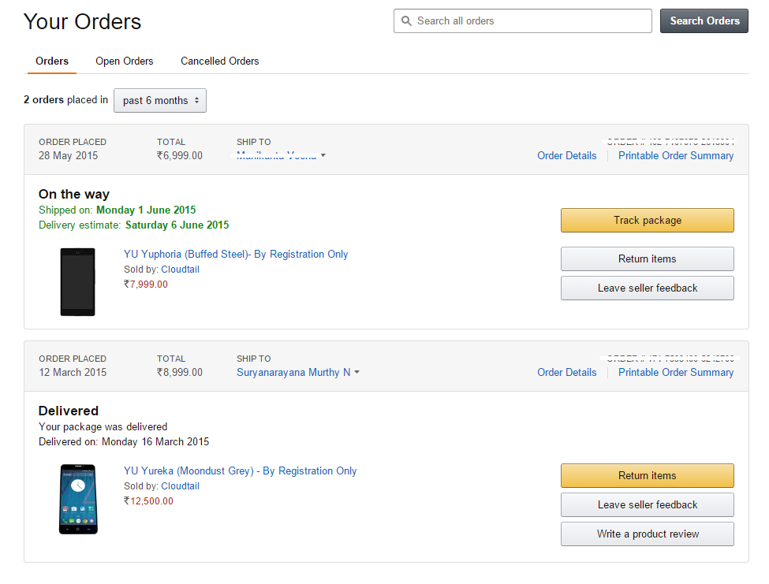Expand Suryanarayana Murthy N address dropdown
This screenshot has width=769, height=584.
coord(297,372)
